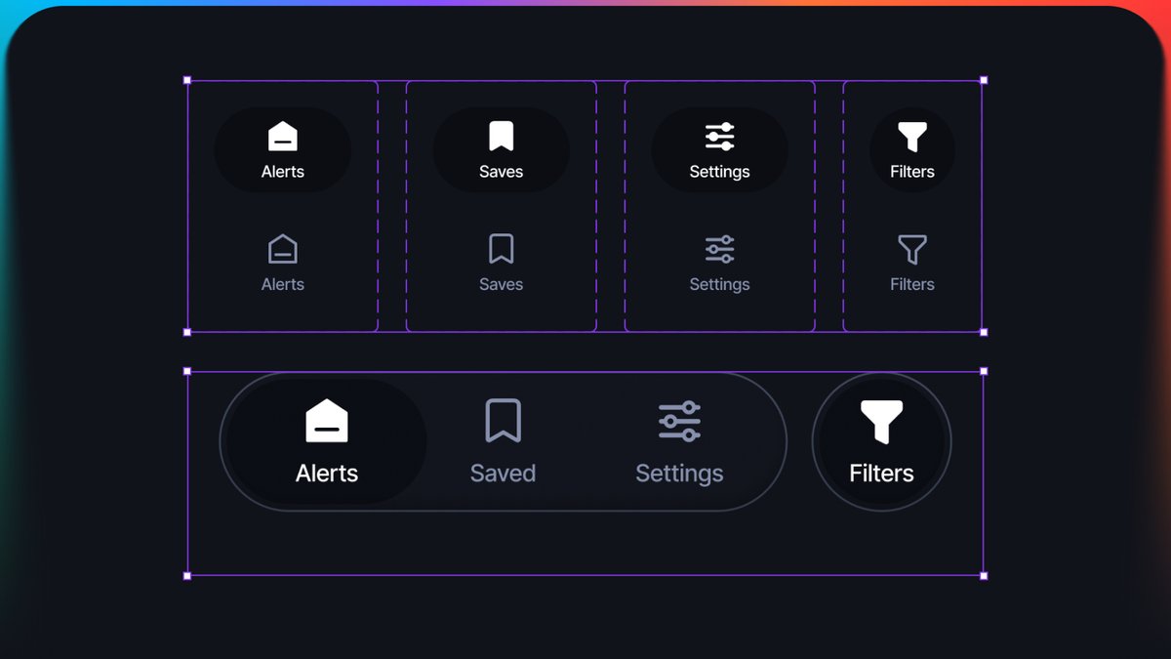The image size is (1171, 659).
Task: Click the filled Saves bookmark icon
Action: click(x=502, y=137)
